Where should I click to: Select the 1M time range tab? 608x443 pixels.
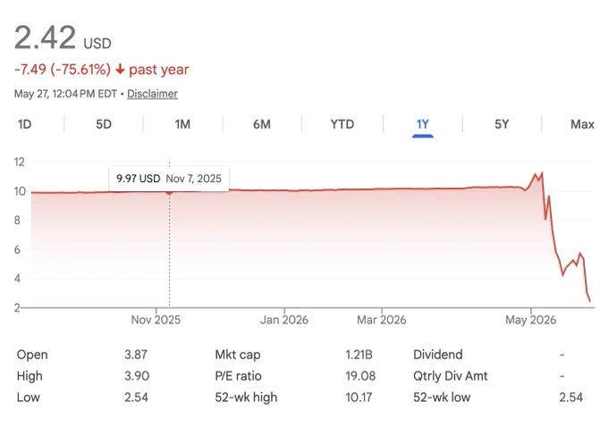point(182,124)
